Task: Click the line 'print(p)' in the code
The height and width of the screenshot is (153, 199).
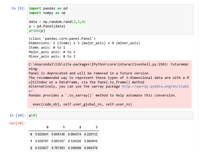Action: pyautogui.click(x=37, y=31)
